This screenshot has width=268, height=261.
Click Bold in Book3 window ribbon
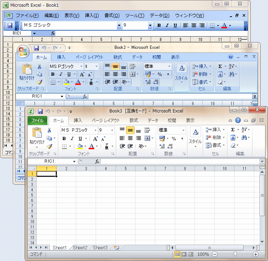tap(64, 138)
